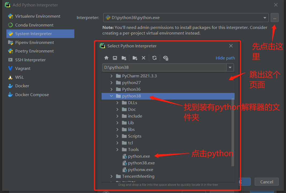Viewport: 286px width, 193px height.
Task: Create new folder icon in toolbar
Action: coord(135,58)
